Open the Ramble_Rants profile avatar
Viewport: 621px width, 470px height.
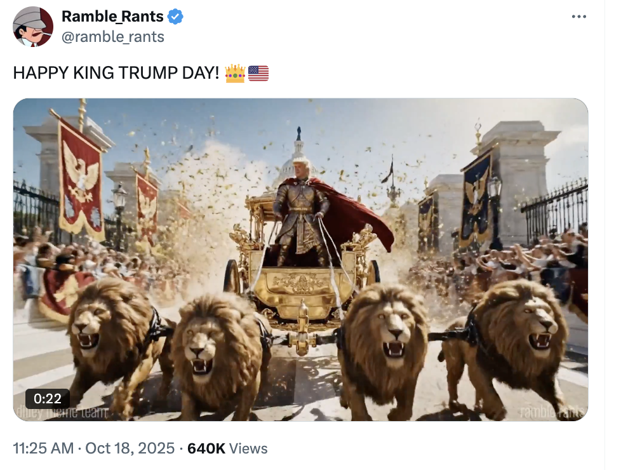(x=33, y=27)
